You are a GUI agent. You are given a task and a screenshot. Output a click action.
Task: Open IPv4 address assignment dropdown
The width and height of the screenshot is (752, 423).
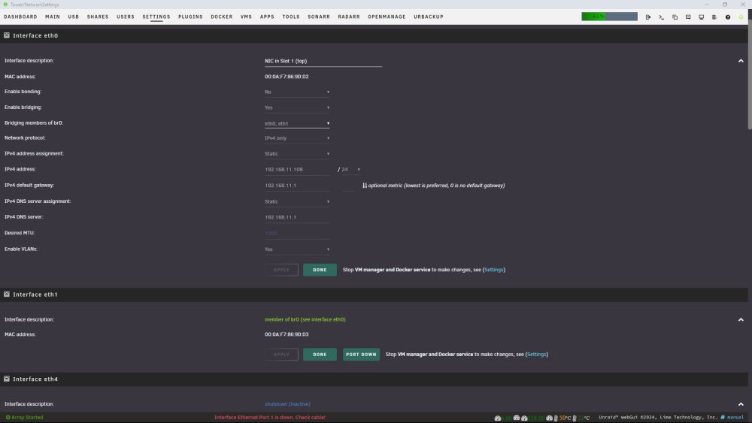pyautogui.click(x=297, y=154)
